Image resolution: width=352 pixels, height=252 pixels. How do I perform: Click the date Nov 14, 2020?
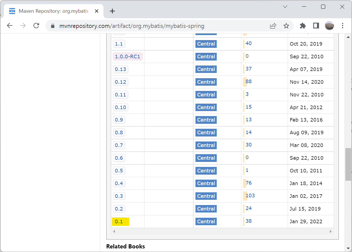306,82
